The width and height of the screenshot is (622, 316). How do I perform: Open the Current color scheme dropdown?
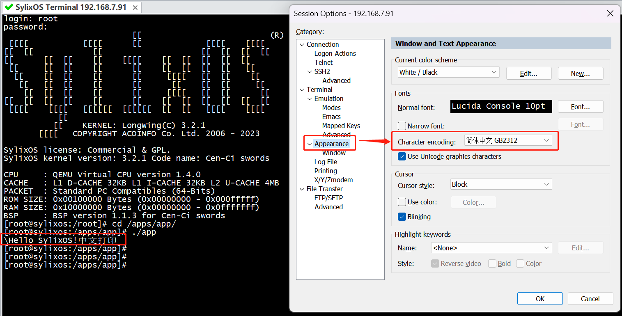tap(448, 72)
